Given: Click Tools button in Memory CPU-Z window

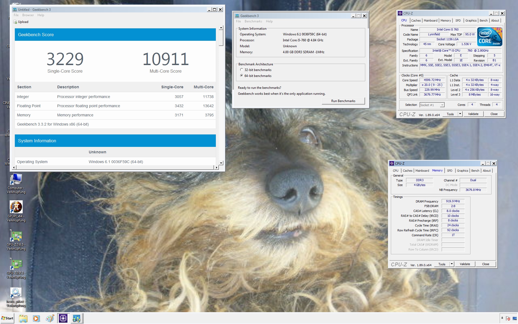Looking at the screenshot, I should tap(442, 264).
